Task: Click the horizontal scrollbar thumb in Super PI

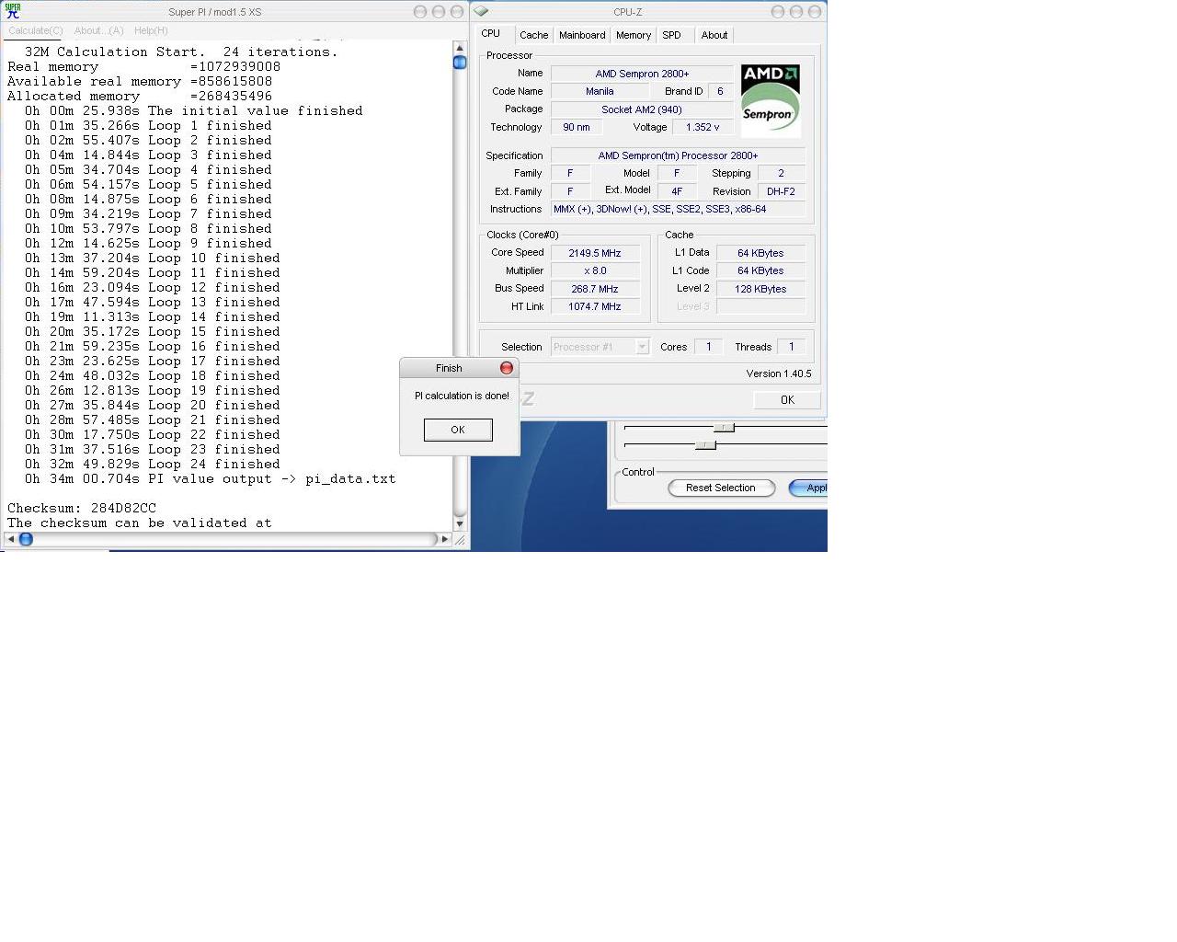Action: point(26,539)
